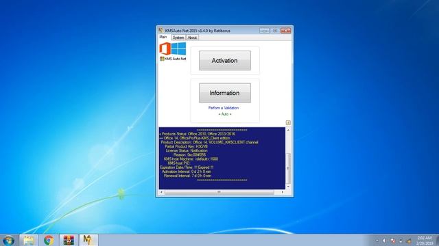The height and width of the screenshot is (246, 439).
Task: Click the Partial Product Key line
Action: point(186,146)
